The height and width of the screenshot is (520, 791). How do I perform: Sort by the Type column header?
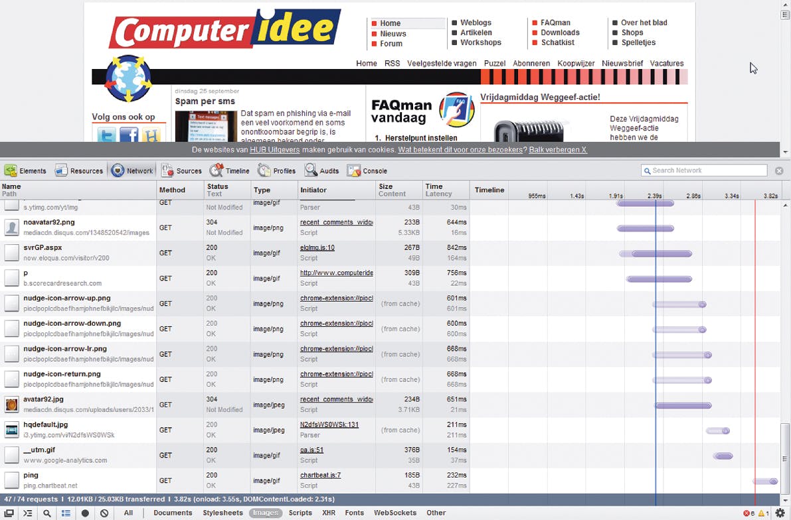tap(274, 190)
